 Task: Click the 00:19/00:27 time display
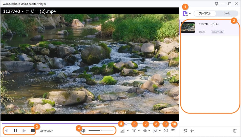pyautogui.click(x=46, y=131)
